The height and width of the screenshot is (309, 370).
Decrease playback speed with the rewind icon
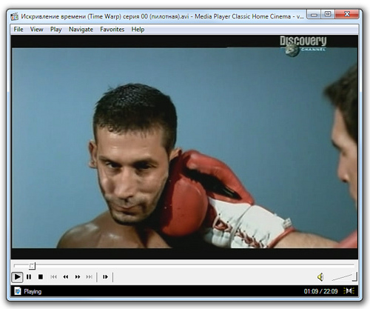[x=65, y=277]
